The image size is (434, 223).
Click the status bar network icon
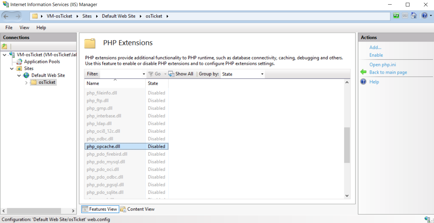427,219
